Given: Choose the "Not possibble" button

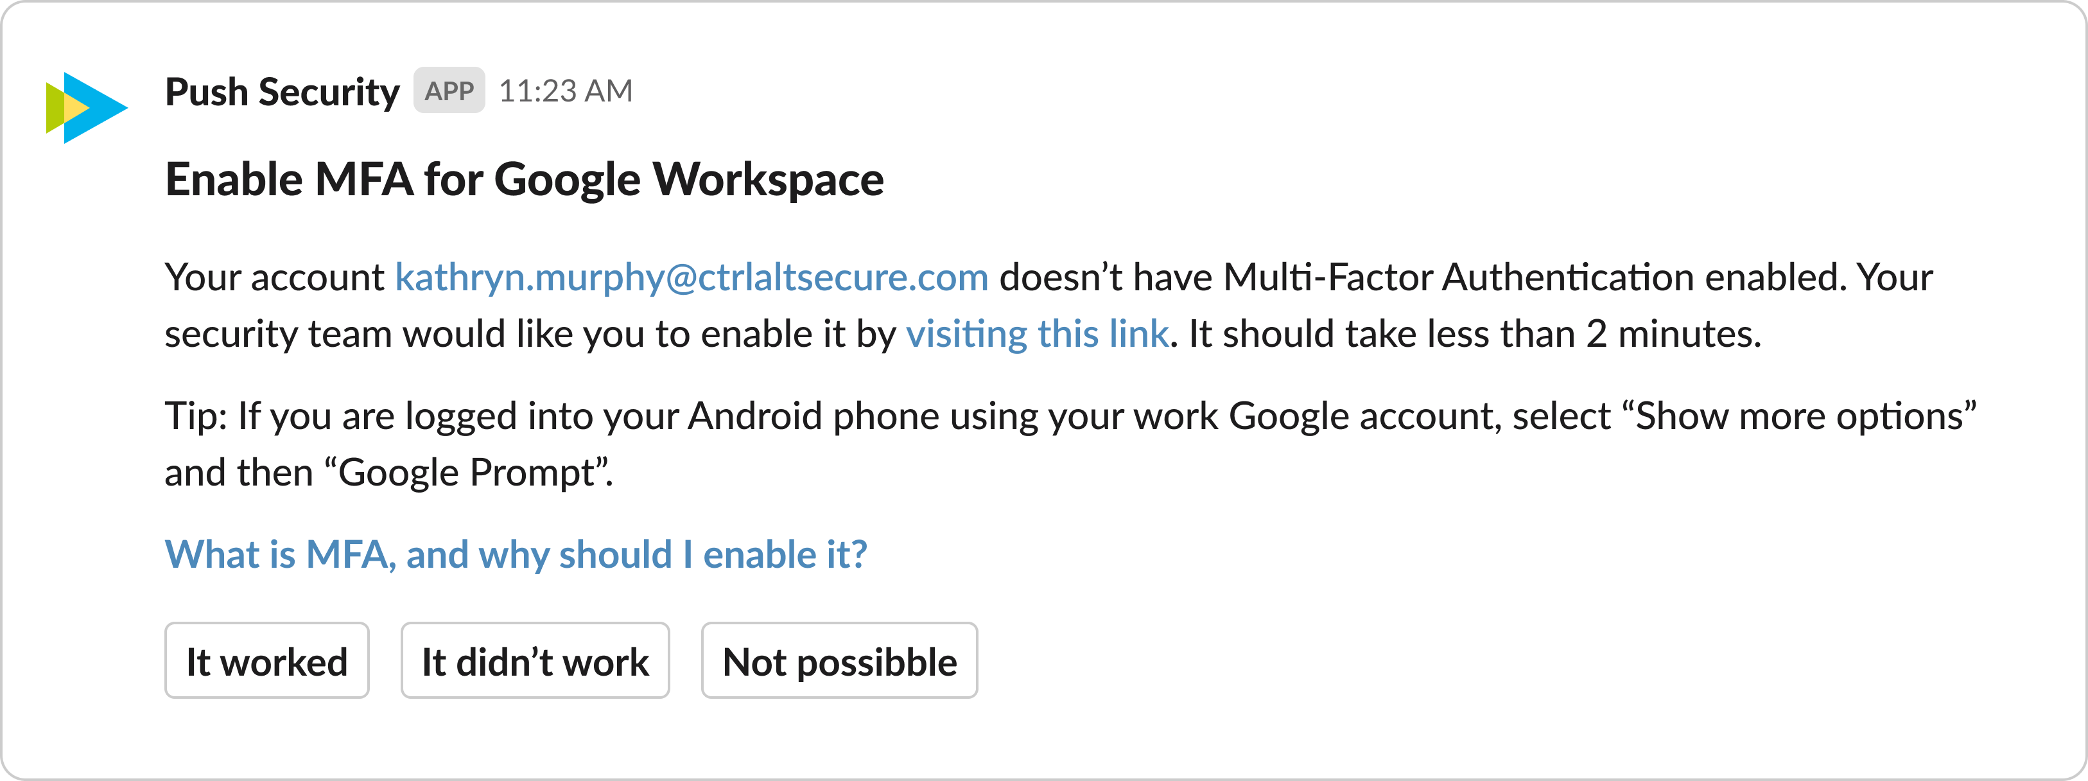Looking at the screenshot, I should coord(840,660).
